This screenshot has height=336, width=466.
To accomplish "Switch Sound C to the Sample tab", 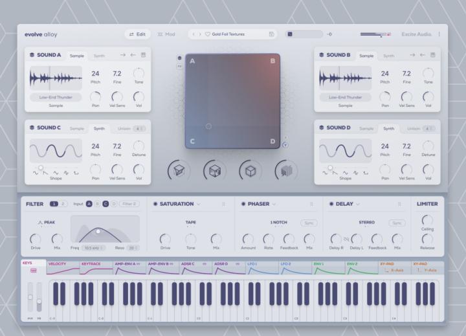I will pyautogui.click(x=76, y=129).
